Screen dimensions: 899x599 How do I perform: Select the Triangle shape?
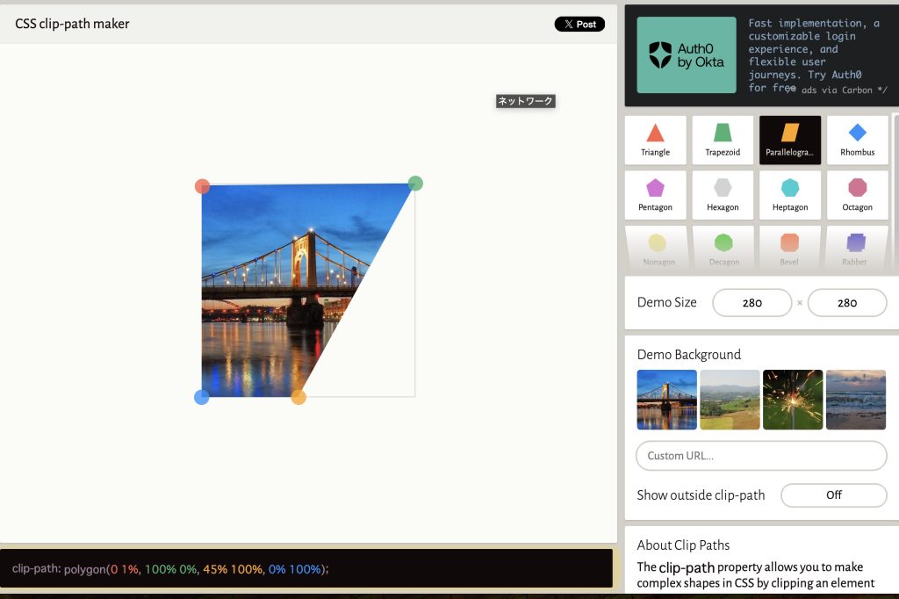[x=655, y=140]
